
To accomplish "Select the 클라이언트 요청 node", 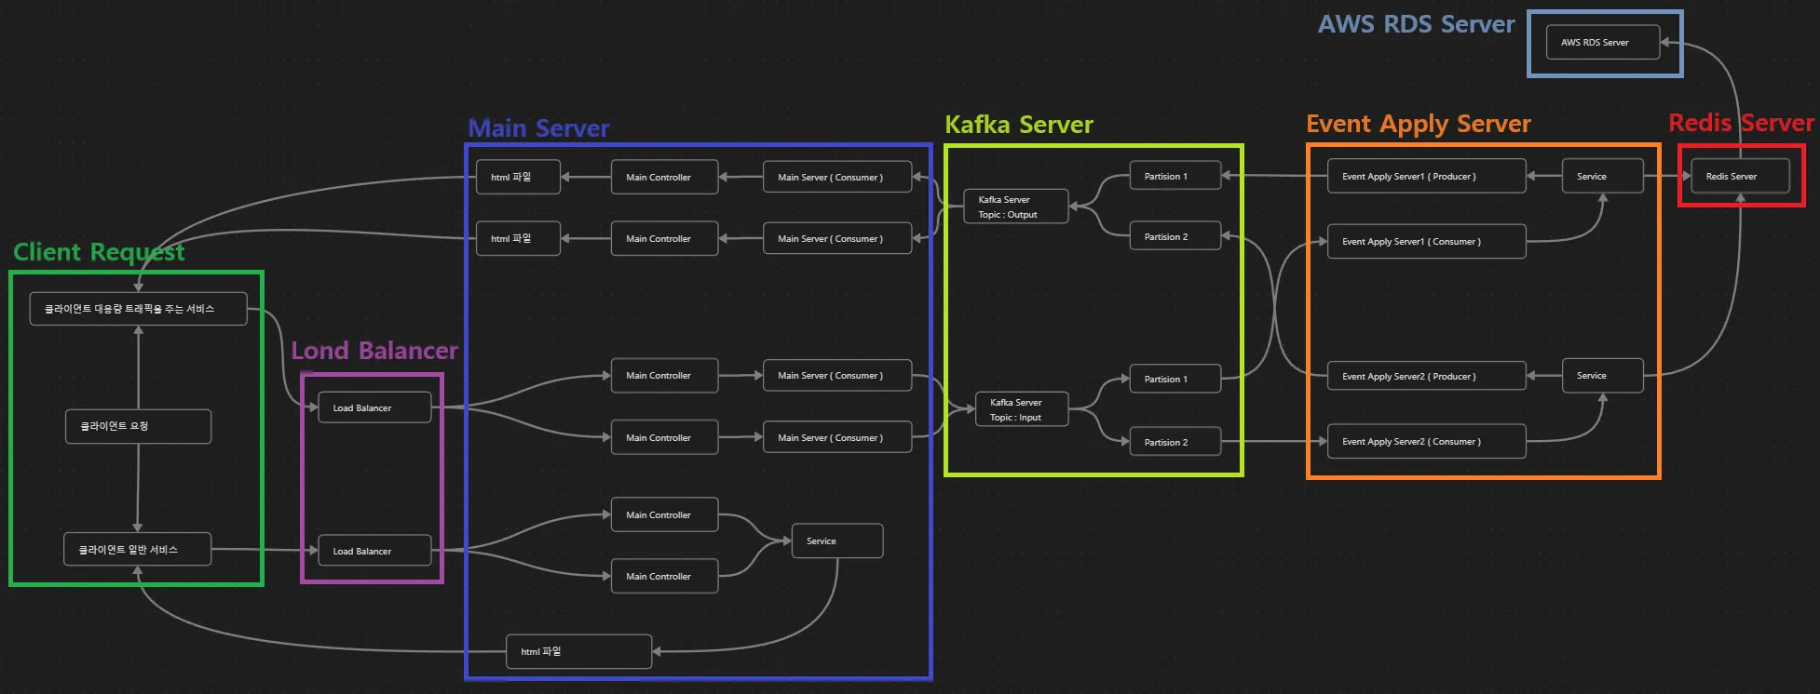I will coord(138,426).
